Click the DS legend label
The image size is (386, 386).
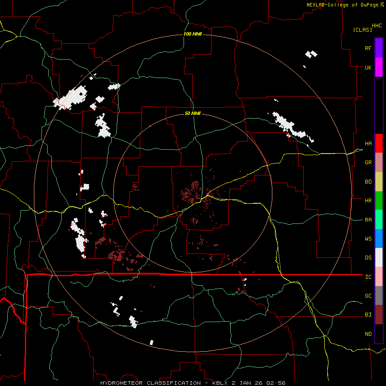[x=368, y=258]
